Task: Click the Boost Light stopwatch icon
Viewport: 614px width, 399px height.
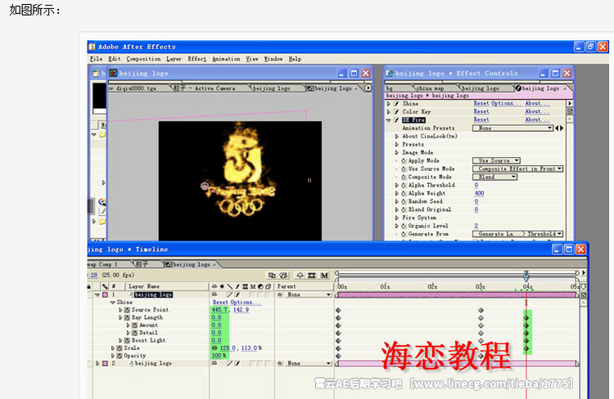Action: (x=127, y=340)
